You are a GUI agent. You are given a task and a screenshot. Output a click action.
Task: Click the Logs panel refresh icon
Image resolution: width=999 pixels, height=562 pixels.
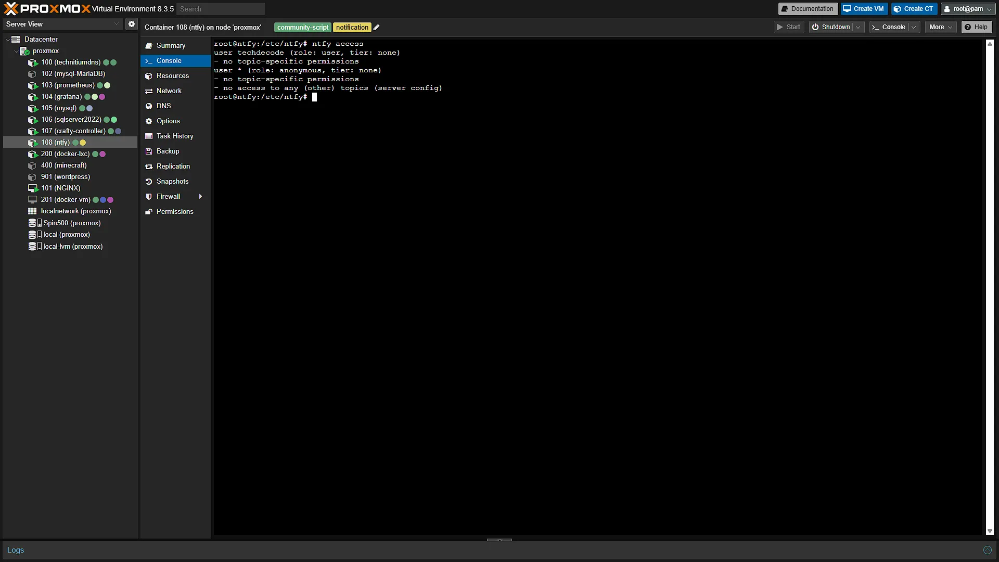click(x=987, y=550)
